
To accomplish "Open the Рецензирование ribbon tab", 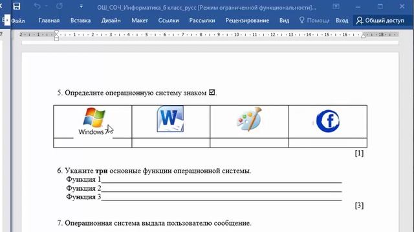I will 247,21.
